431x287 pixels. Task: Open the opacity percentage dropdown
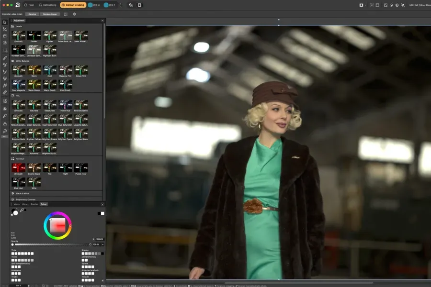click(x=102, y=244)
